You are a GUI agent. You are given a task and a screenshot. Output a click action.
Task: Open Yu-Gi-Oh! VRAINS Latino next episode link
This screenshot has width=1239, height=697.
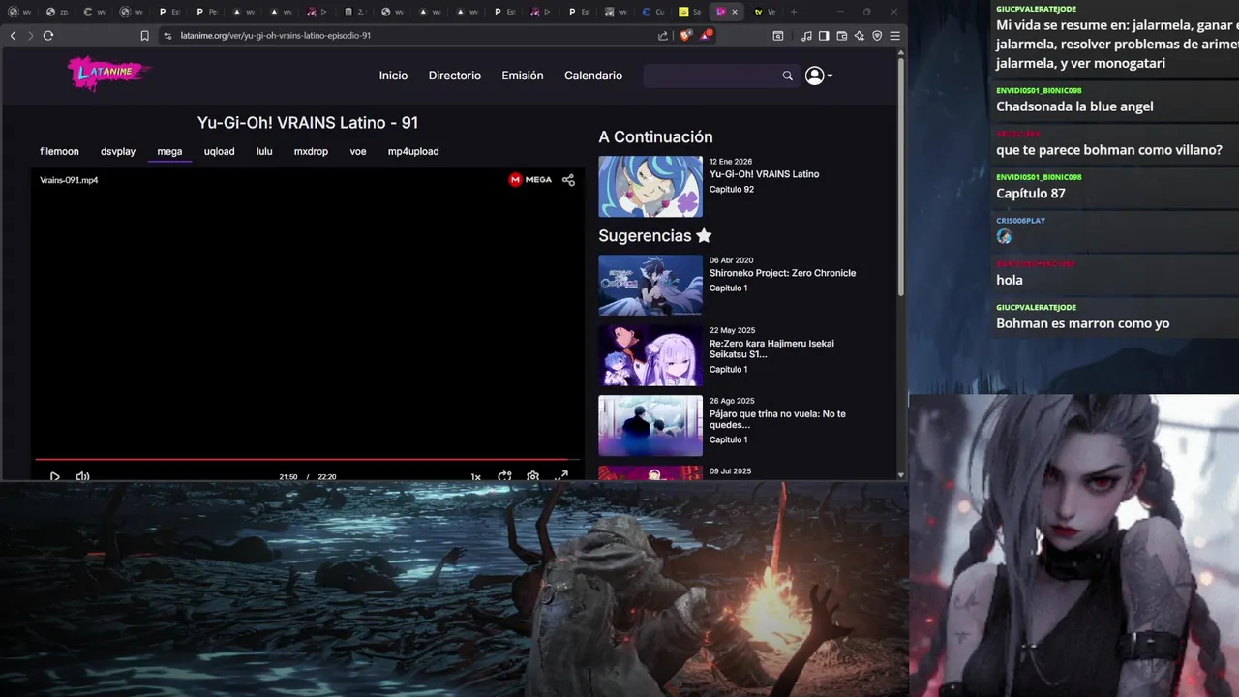764,174
